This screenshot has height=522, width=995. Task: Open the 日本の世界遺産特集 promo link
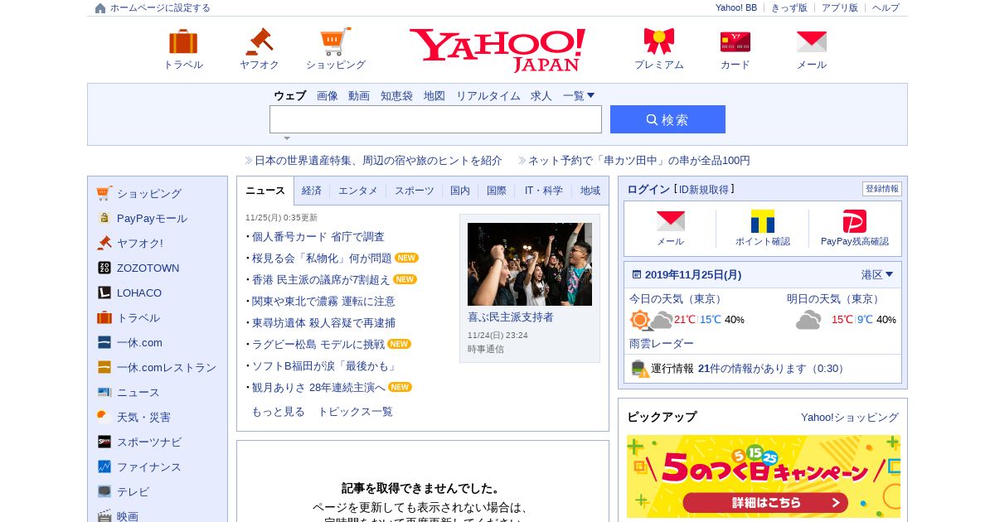pyautogui.click(x=378, y=160)
